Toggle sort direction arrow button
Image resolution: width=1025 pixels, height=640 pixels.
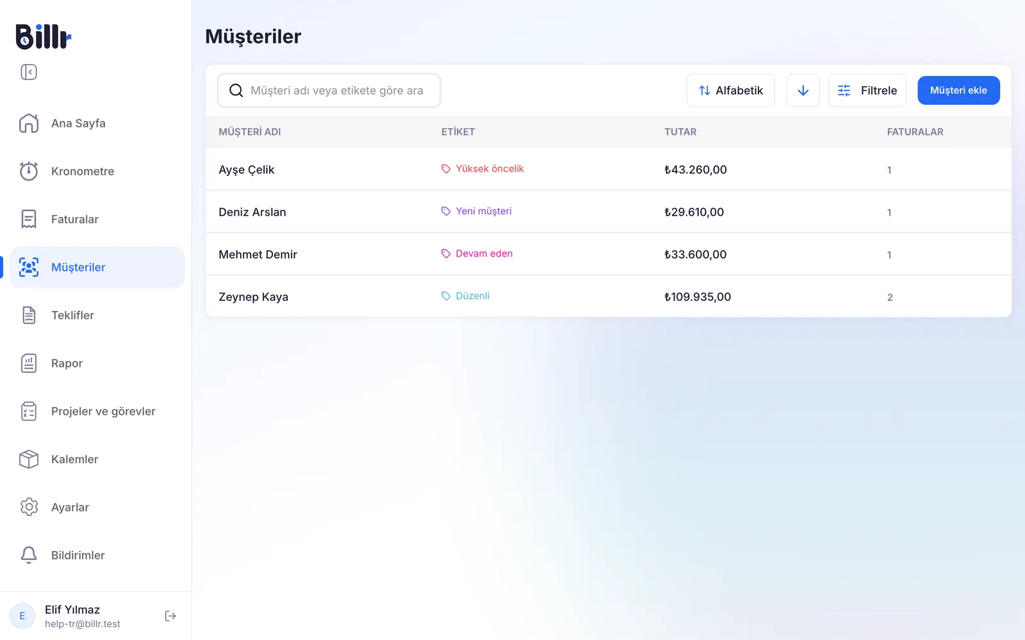(803, 90)
